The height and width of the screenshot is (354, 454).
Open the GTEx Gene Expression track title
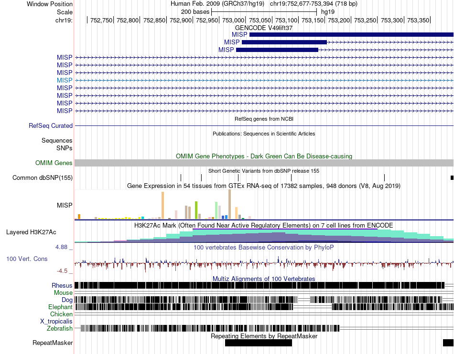[x=264, y=186]
